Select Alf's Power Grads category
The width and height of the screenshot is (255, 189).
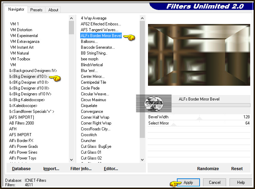coord(24,146)
